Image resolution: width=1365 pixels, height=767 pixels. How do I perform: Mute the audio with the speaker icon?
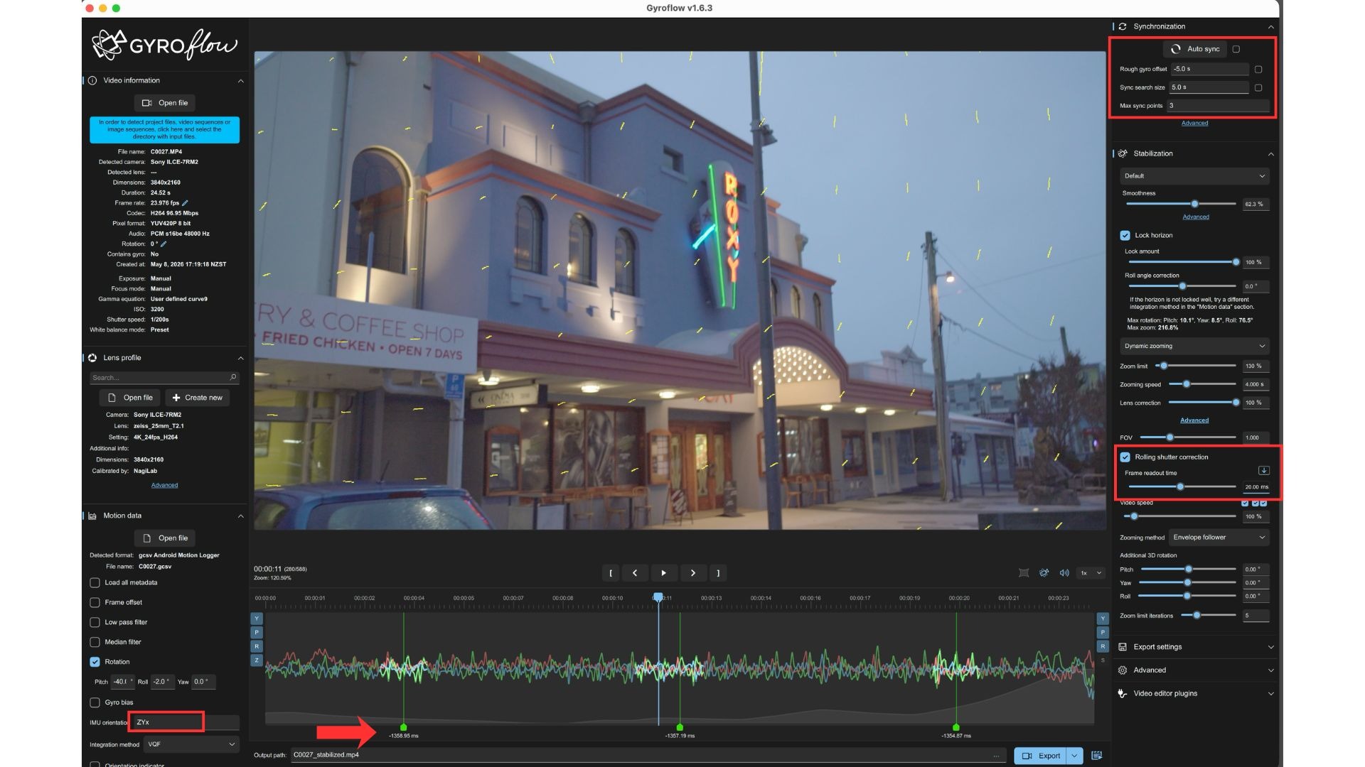tap(1064, 573)
